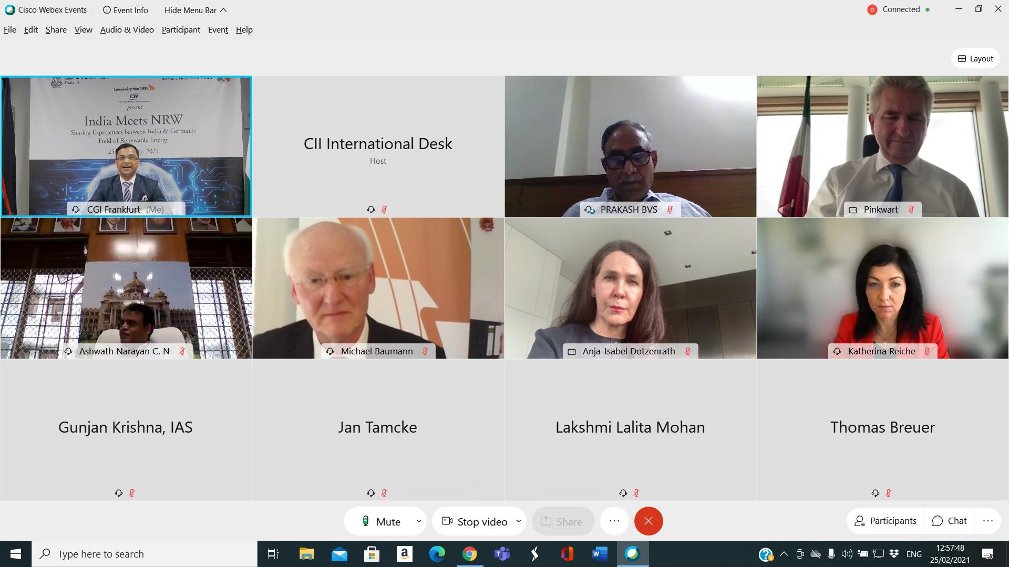Click the Windows search box

pos(145,554)
